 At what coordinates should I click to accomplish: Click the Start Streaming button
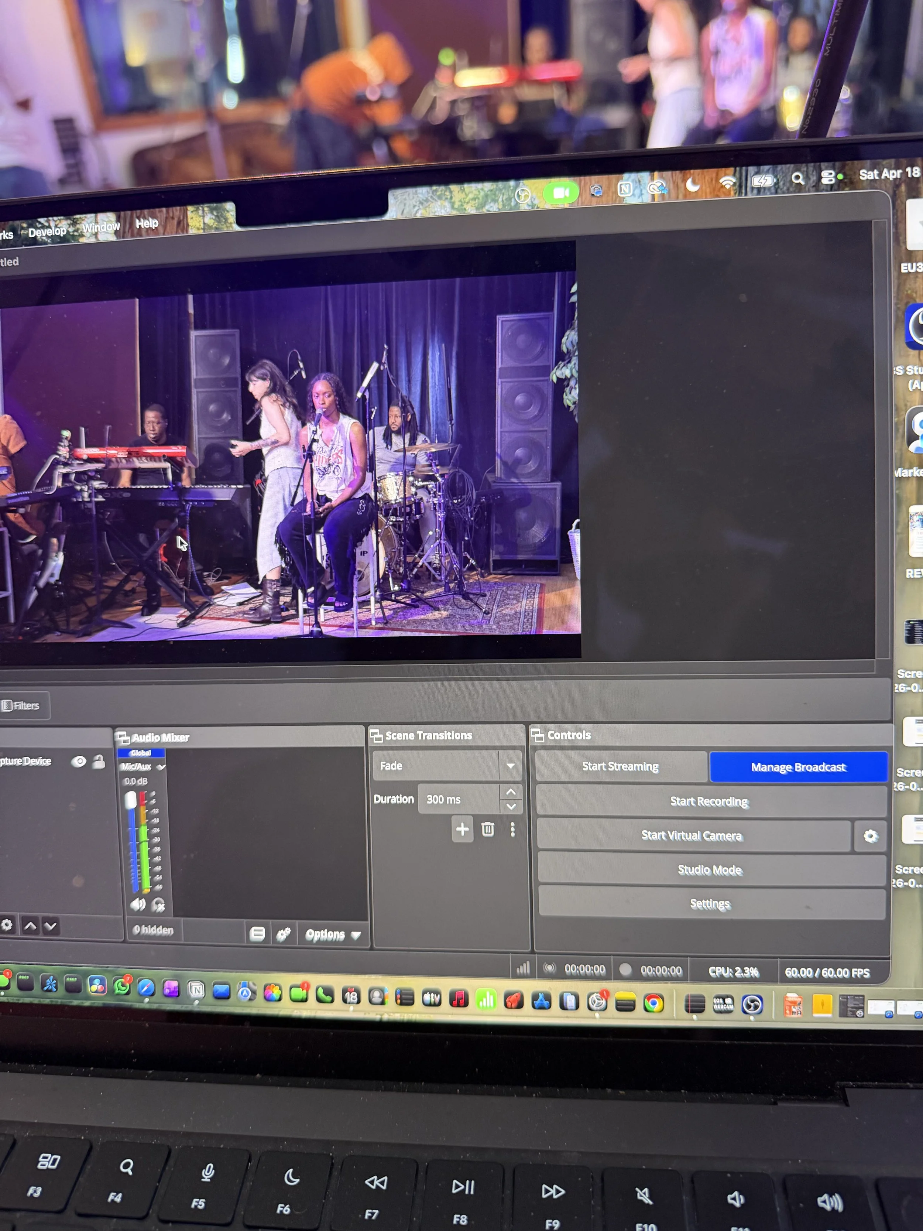tap(620, 766)
